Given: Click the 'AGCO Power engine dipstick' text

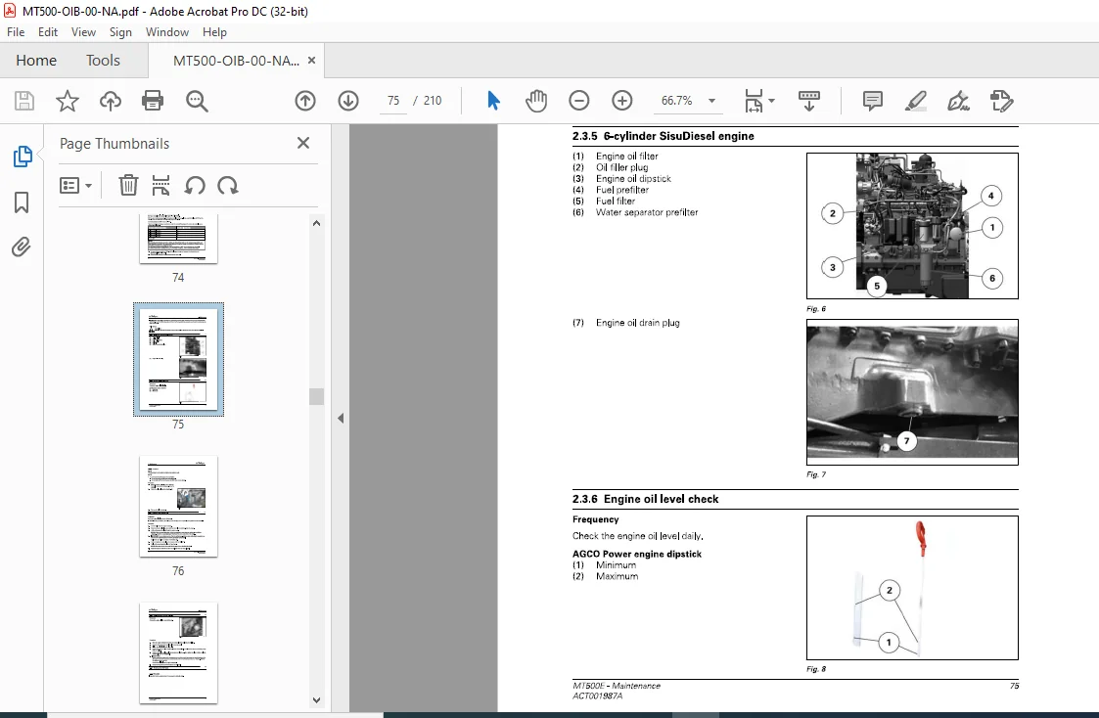Looking at the screenshot, I should (637, 554).
